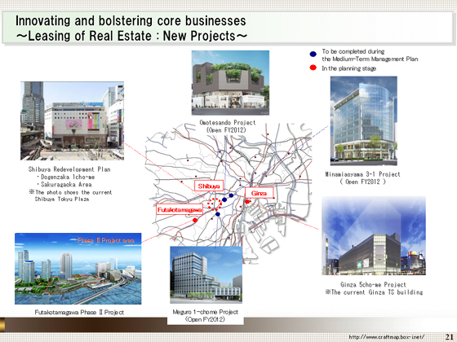Click the 'Sakuragaoka Area' bullet text
The height and width of the screenshot is (342, 457).
coord(66,184)
